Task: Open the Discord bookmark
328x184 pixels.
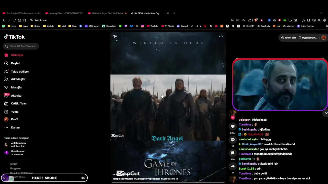Action: pos(182,26)
